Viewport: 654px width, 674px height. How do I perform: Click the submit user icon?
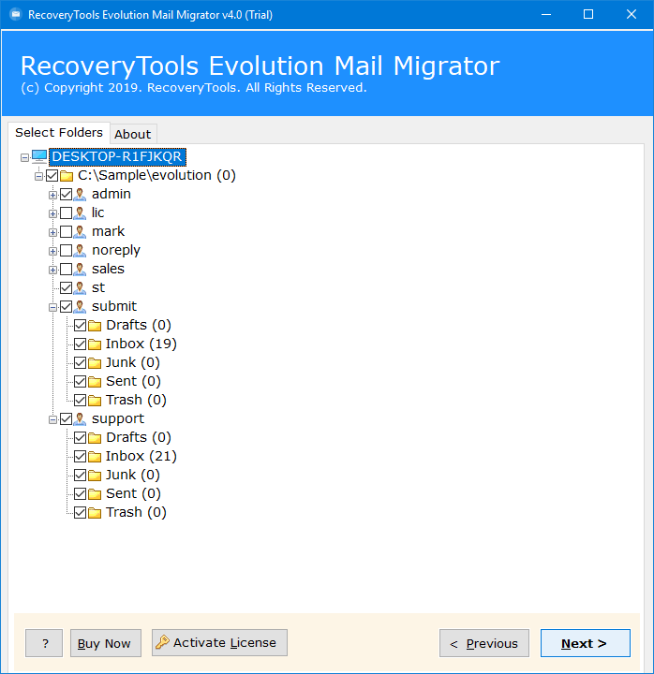(x=80, y=306)
